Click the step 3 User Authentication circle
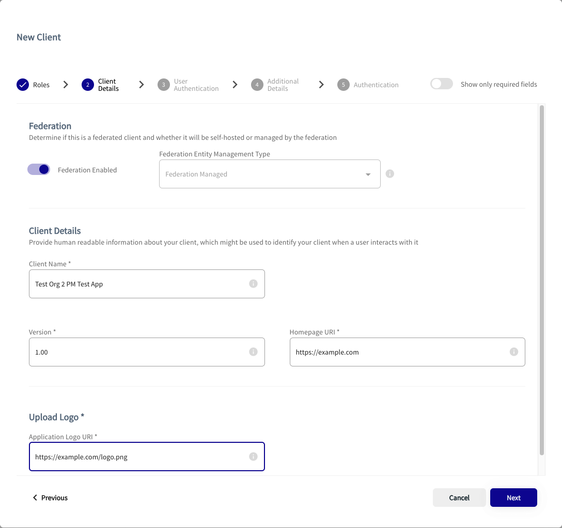 163,85
